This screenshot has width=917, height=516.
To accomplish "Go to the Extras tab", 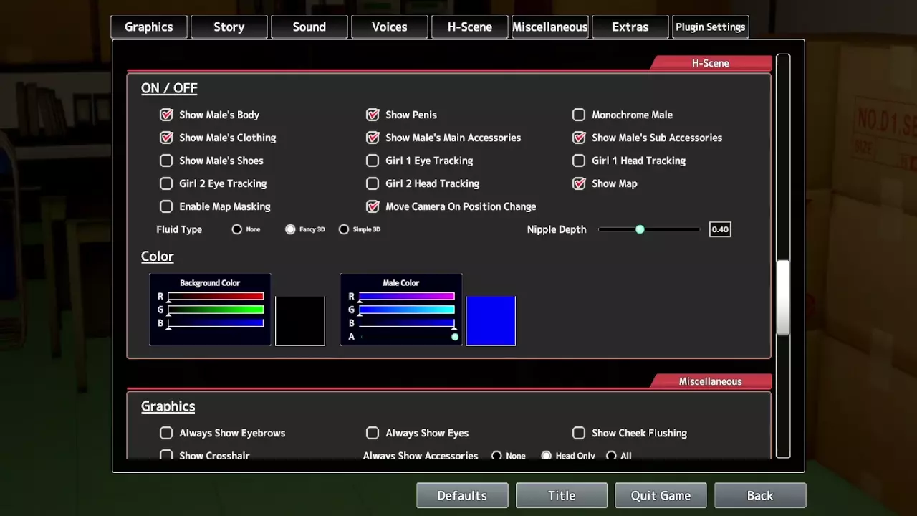I will tap(630, 27).
